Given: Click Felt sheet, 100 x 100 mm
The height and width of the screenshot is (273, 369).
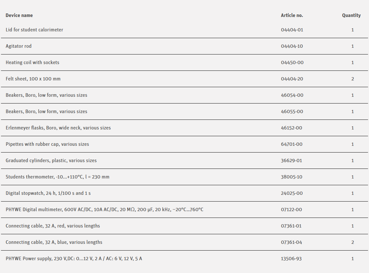Looking at the screenshot, I should (x=33, y=79).
